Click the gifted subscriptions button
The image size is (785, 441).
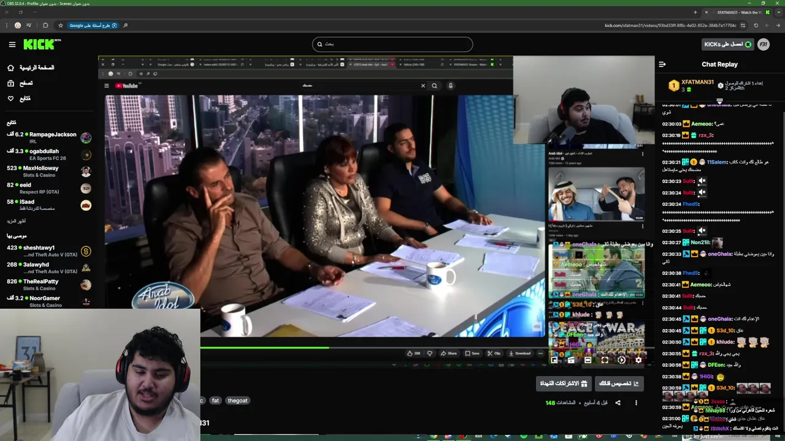[564, 383]
